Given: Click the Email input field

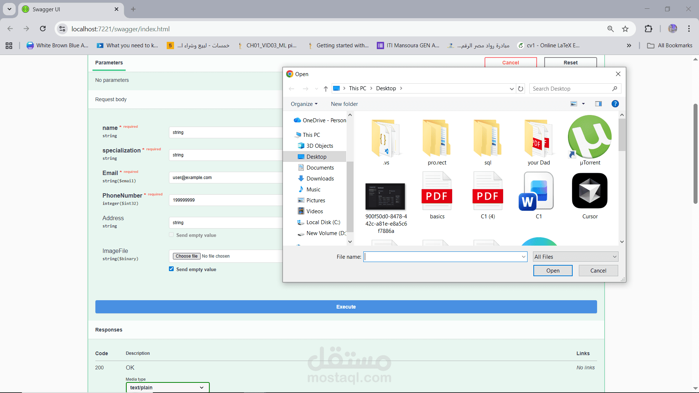Looking at the screenshot, I should (226, 178).
